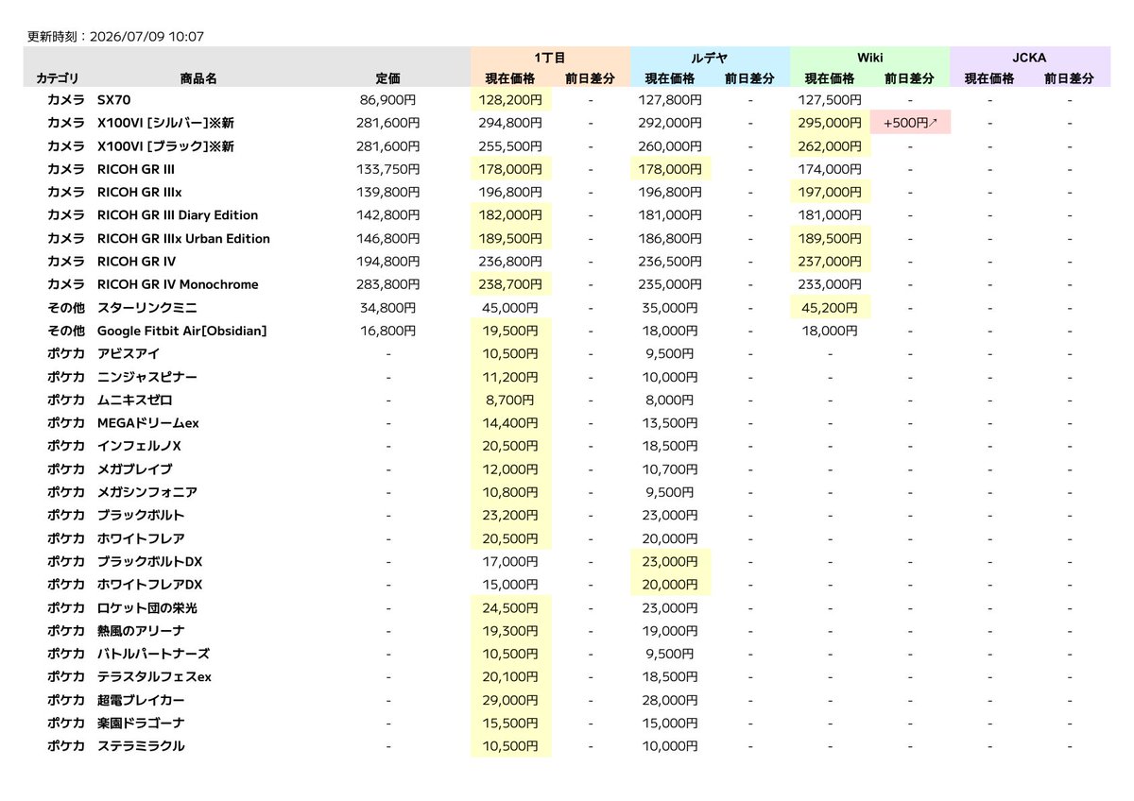Select the ムニキスゼロ product name
This screenshot has width=1134, height=801.
tap(134, 400)
